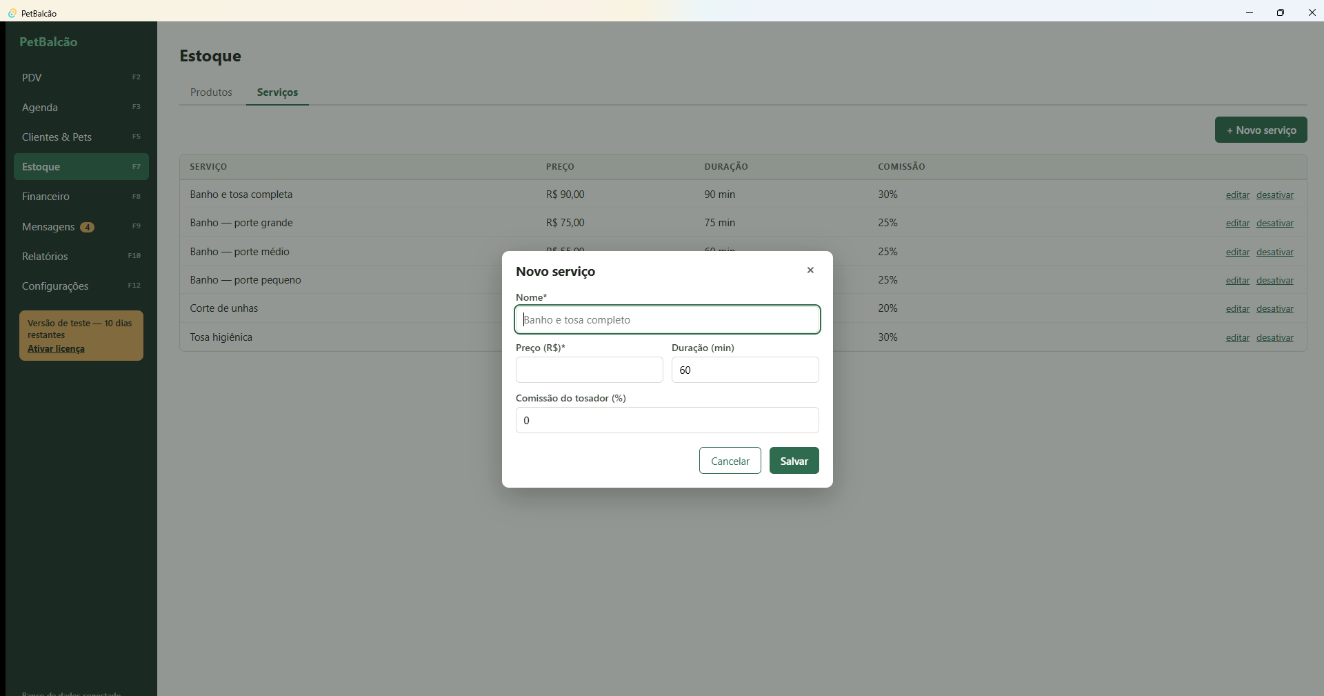Click the Nome input field
Image resolution: width=1324 pixels, height=696 pixels.
pos(668,319)
